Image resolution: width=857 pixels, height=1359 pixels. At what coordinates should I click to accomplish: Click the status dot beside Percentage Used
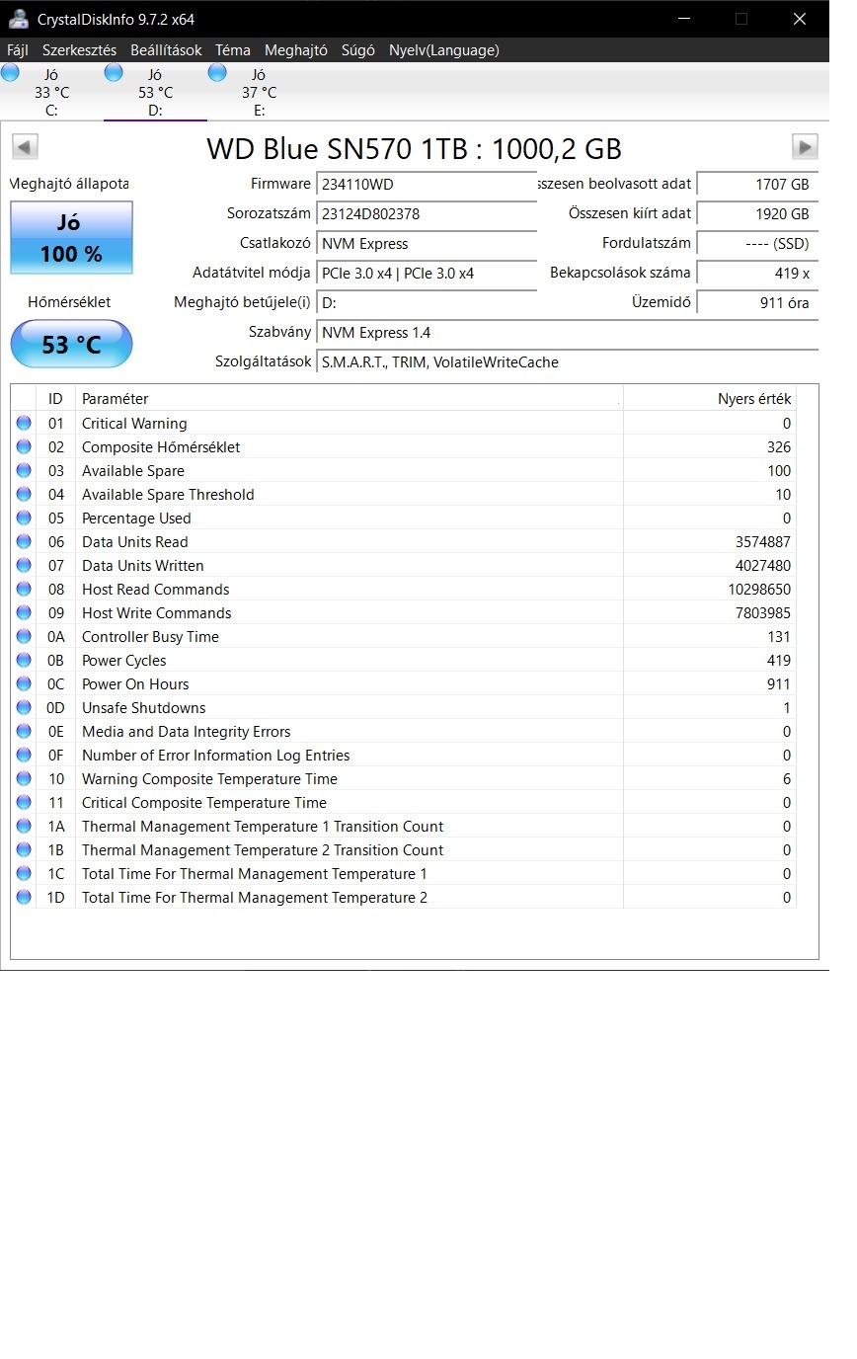pos(24,518)
